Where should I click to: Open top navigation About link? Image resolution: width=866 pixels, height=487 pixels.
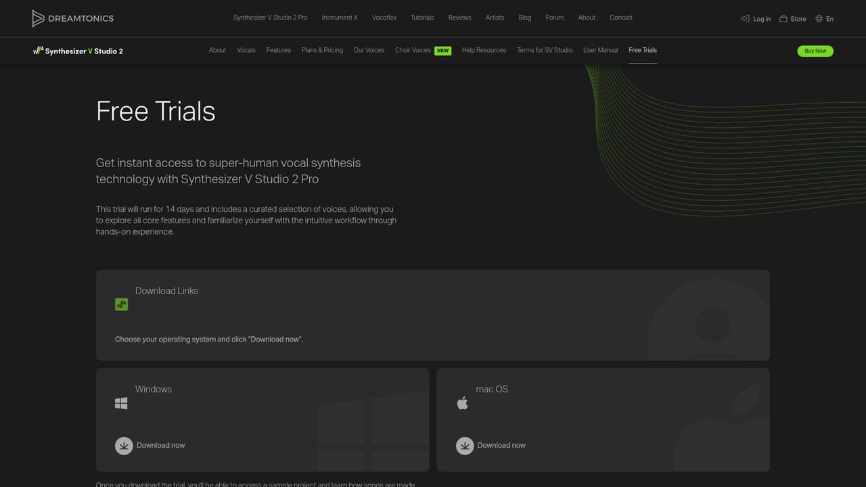pyautogui.click(x=587, y=18)
